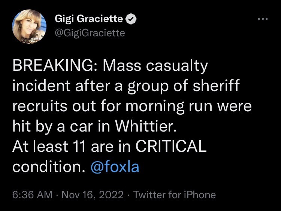Click the word condition before @foxla
Image resolution: width=281 pixels, height=211 pixels.
pyautogui.click(x=47, y=166)
